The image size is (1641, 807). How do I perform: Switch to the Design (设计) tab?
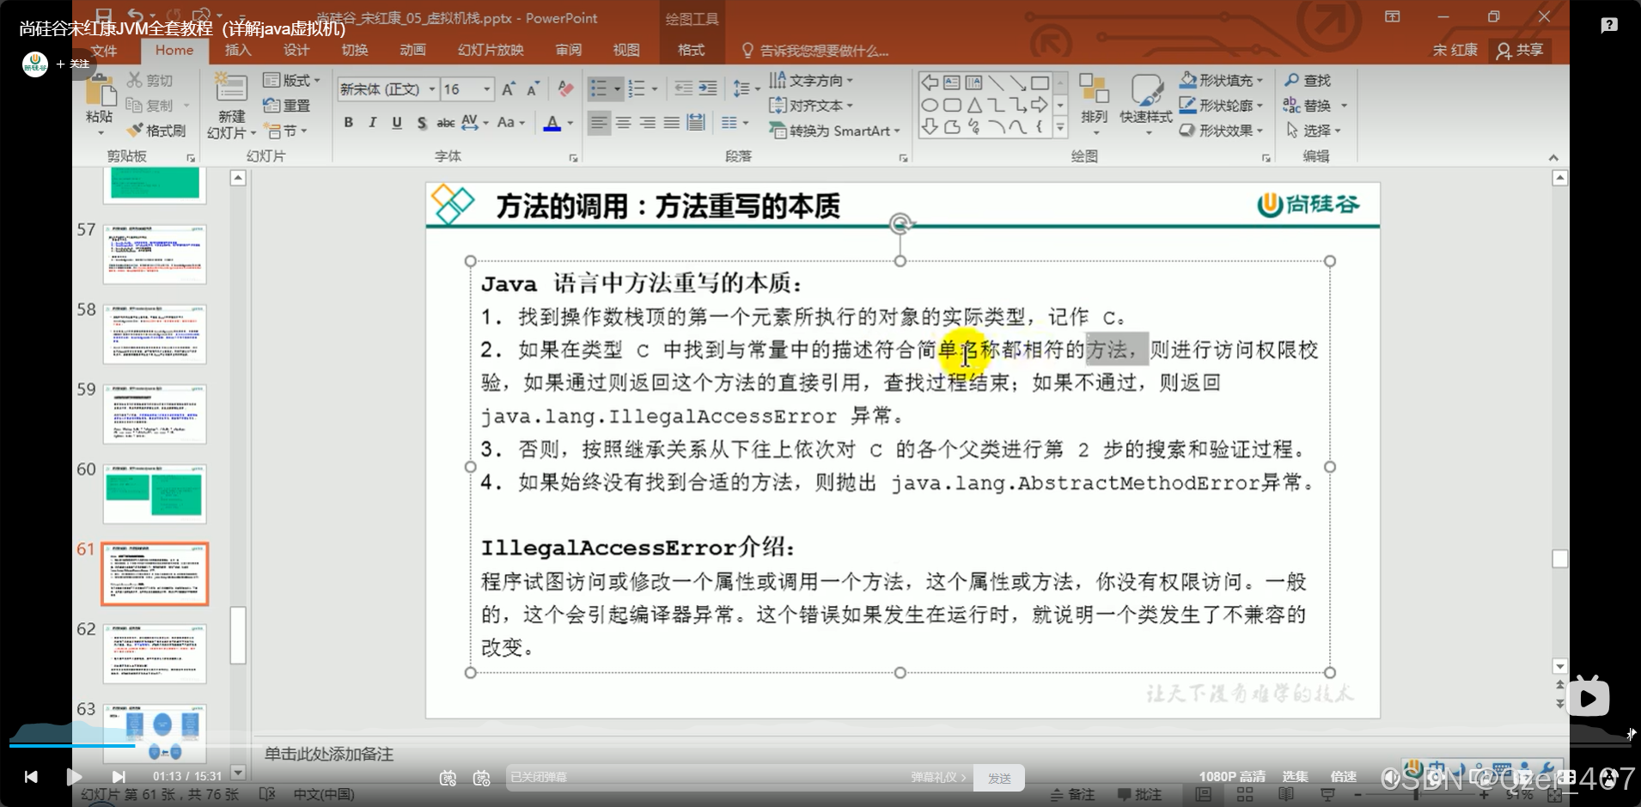click(296, 50)
